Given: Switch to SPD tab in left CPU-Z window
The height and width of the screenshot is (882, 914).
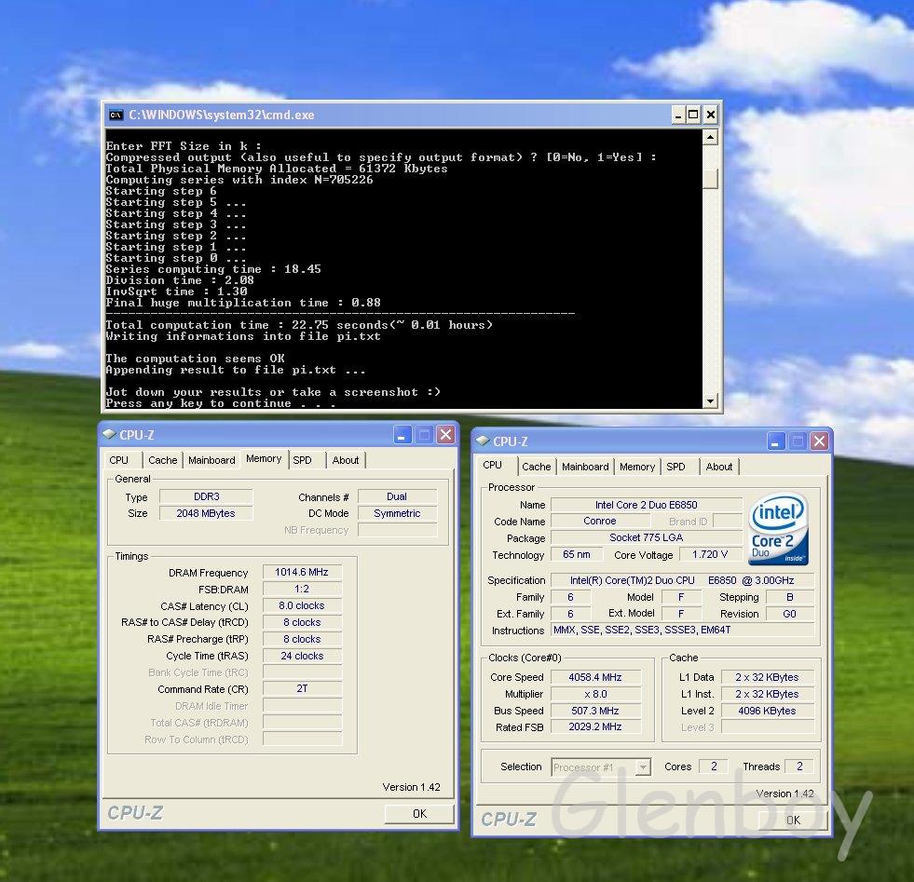Looking at the screenshot, I should click(303, 460).
